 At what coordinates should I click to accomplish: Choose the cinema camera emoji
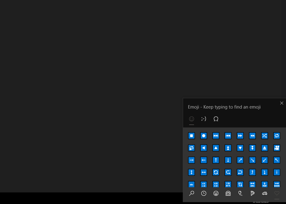277,148
